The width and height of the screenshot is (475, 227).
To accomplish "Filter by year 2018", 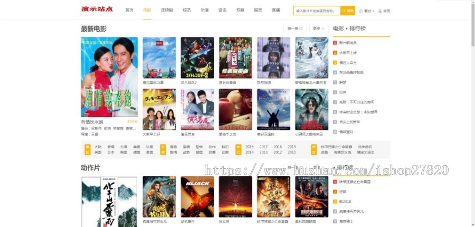I will pos(249,147).
